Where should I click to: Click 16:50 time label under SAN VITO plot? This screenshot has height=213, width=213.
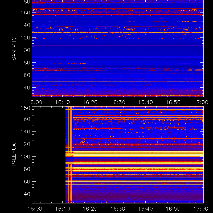coord(173,102)
